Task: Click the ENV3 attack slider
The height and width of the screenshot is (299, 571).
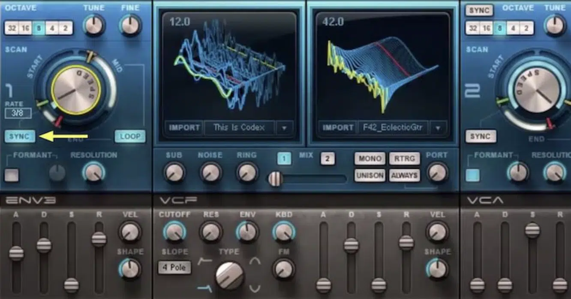Action: click(x=17, y=253)
